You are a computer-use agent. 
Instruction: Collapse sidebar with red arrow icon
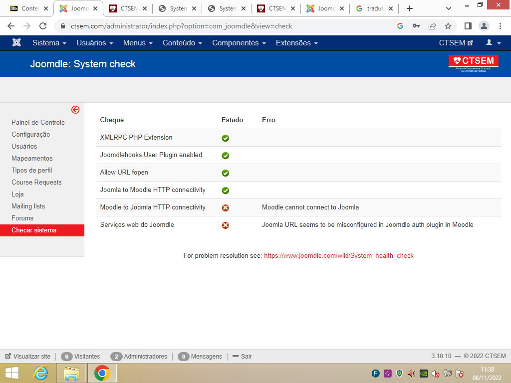[75, 110]
